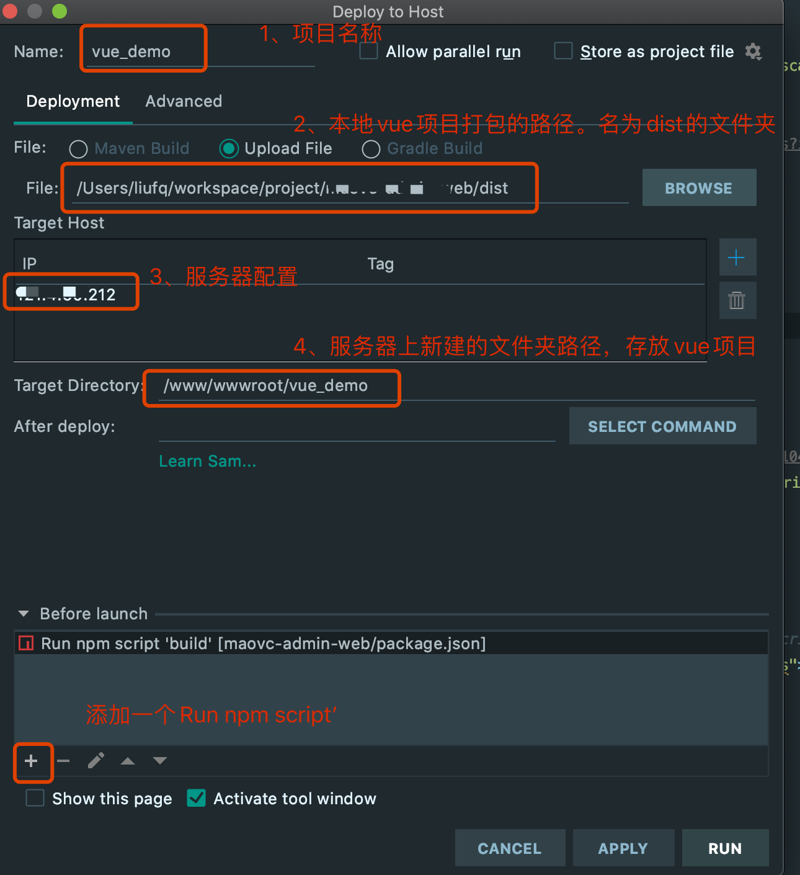This screenshot has width=800, height=875.
Task: Add a new target host with plus icon
Action: coord(737,257)
